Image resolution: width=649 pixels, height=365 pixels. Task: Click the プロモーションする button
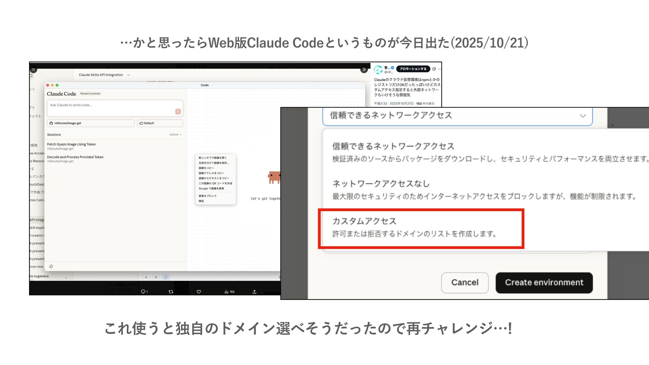(413, 69)
